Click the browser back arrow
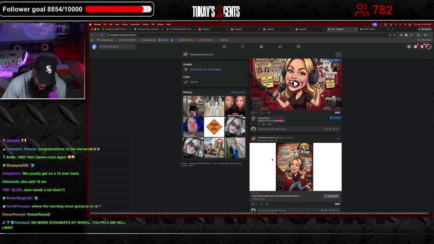Image resolution: width=434 pixels, height=244 pixels. click(x=92, y=35)
